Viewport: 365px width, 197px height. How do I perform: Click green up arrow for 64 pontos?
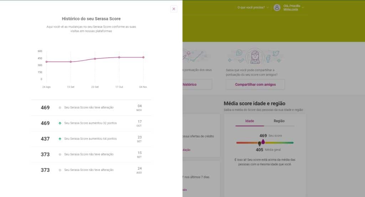[x=60, y=139]
